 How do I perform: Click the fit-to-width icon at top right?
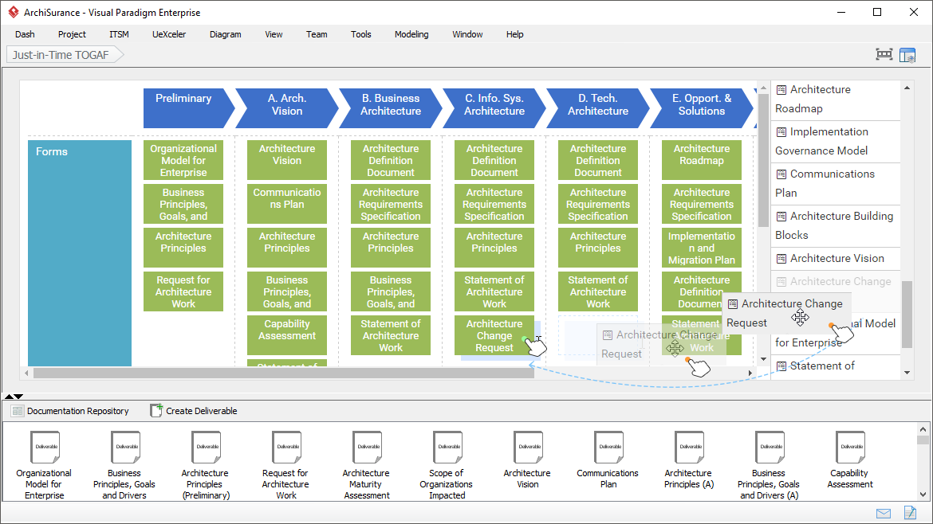tap(884, 55)
